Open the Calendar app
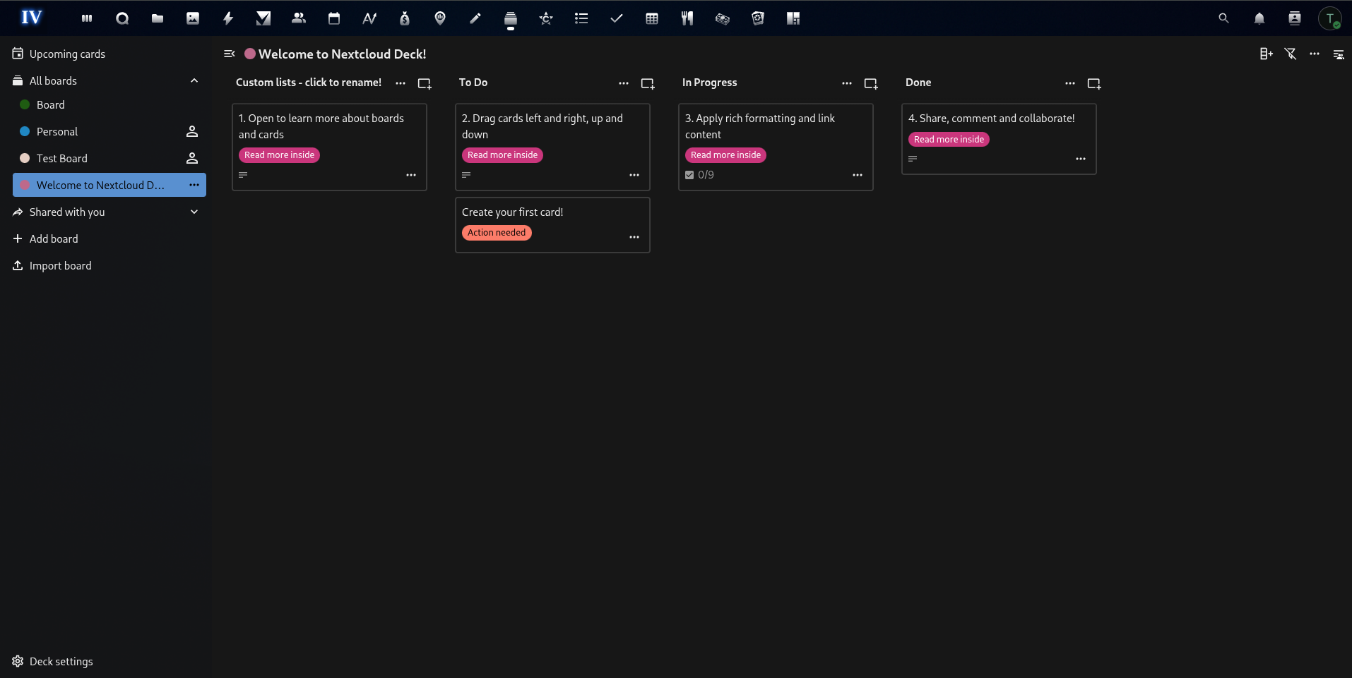The height and width of the screenshot is (678, 1352). click(333, 18)
